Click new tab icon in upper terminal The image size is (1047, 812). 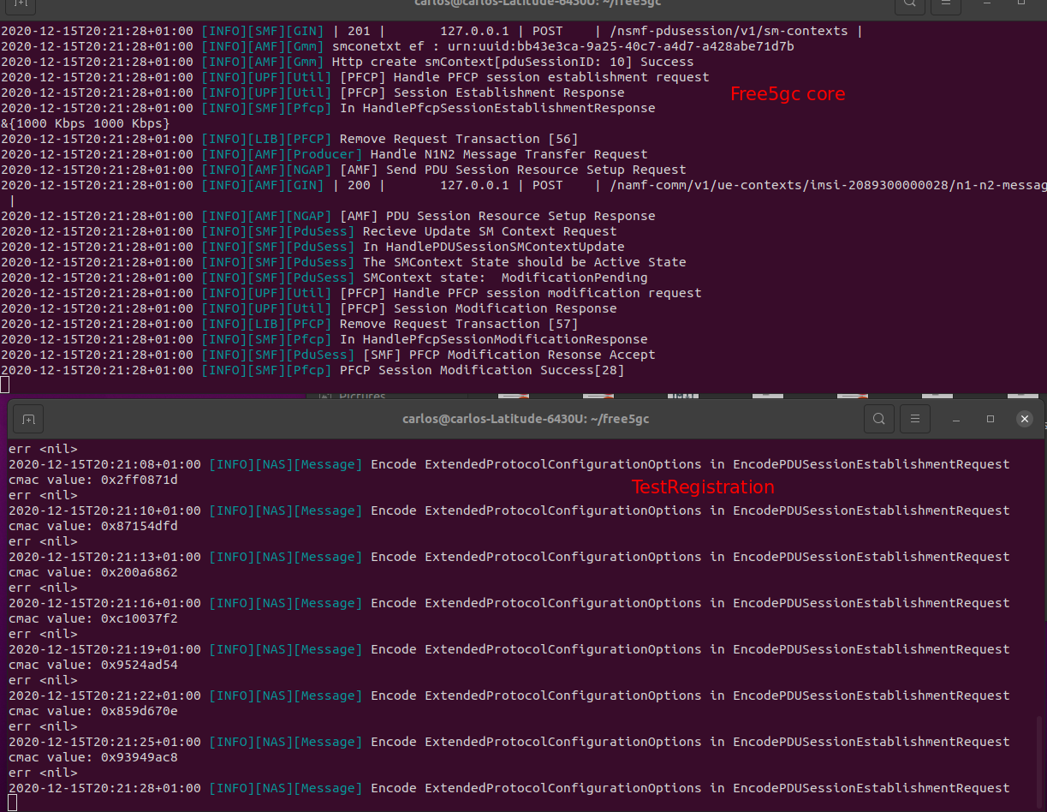[x=21, y=4]
